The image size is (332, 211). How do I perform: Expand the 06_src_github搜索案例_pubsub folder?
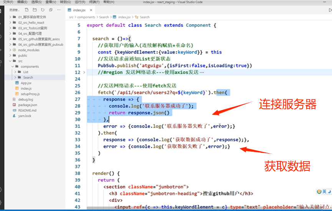coord(10,44)
